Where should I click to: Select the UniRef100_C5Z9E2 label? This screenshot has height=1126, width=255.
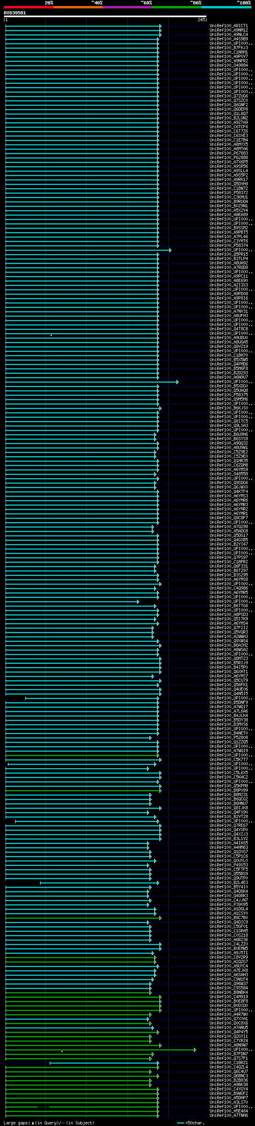pos(229,452)
